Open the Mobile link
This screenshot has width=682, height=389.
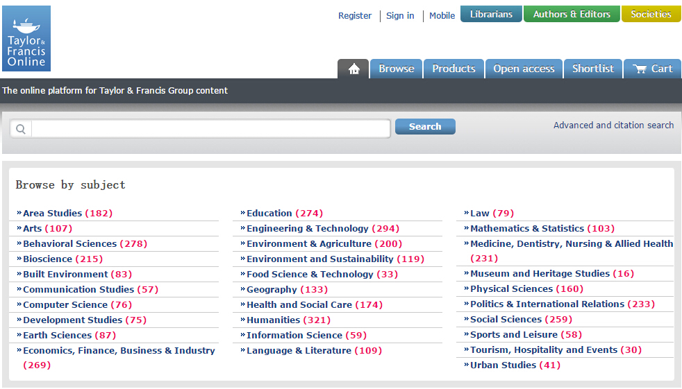442,16
